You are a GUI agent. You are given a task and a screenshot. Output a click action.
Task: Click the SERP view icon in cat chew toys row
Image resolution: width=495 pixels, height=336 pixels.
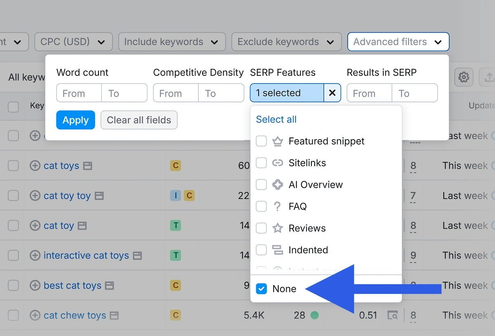(393, 316)
